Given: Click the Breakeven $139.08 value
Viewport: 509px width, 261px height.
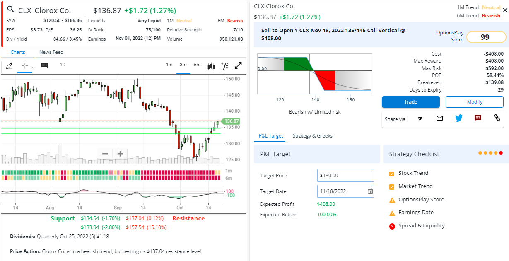Looking at the screenshot, I should click(x=495, y=82).
